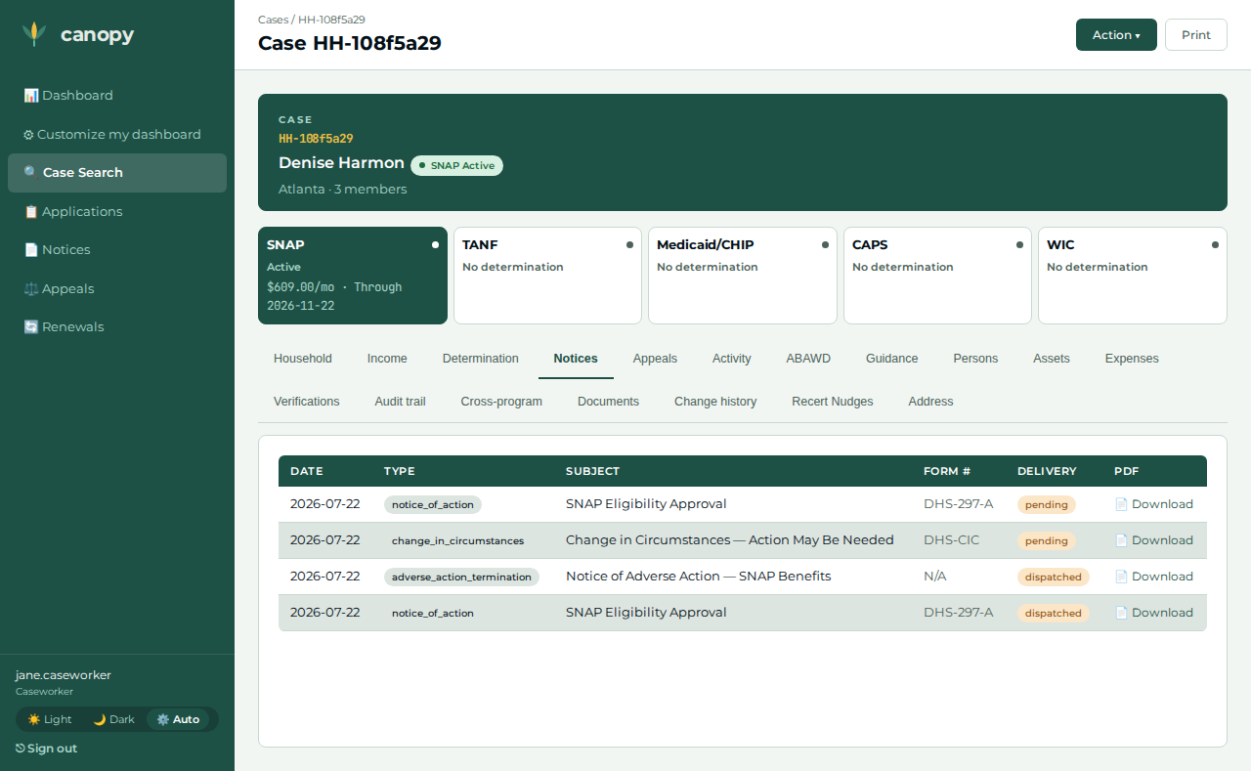Viewport: 1251px width, 771px height.
Task: Click pending badge in Change in Circumstances row
Action: coord(1047,540)
